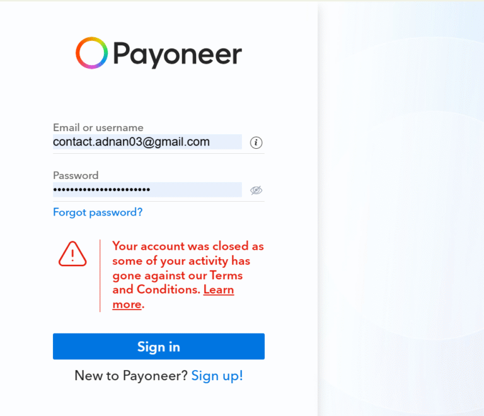
Task: Click the blue Sign in button
Action: coord(159,346)
